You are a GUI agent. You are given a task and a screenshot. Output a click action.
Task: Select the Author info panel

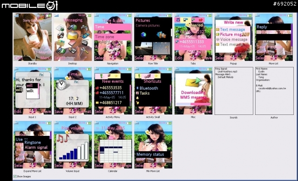[274, 91]
